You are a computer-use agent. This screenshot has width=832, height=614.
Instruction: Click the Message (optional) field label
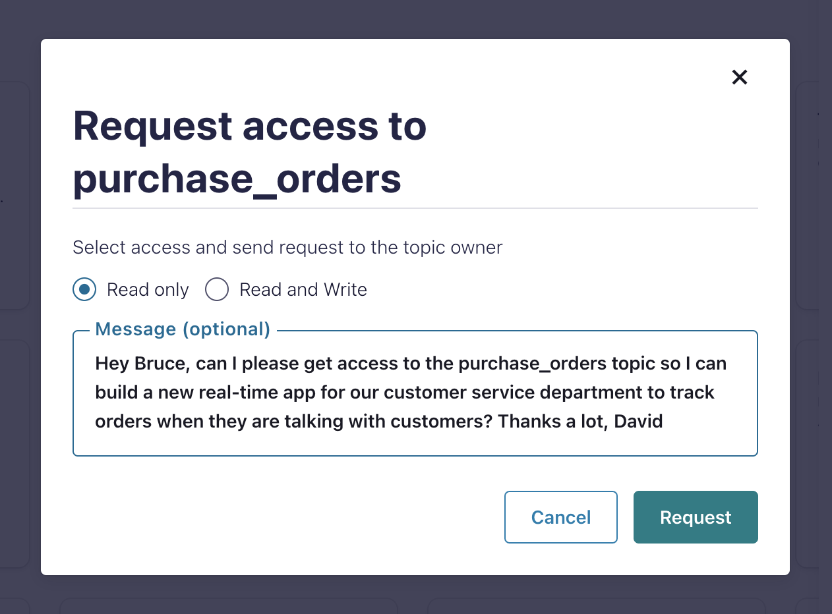(183, 329)
